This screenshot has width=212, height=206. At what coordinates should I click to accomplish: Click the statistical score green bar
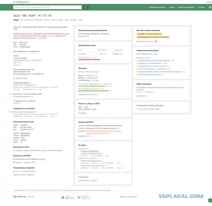point(95,86)
